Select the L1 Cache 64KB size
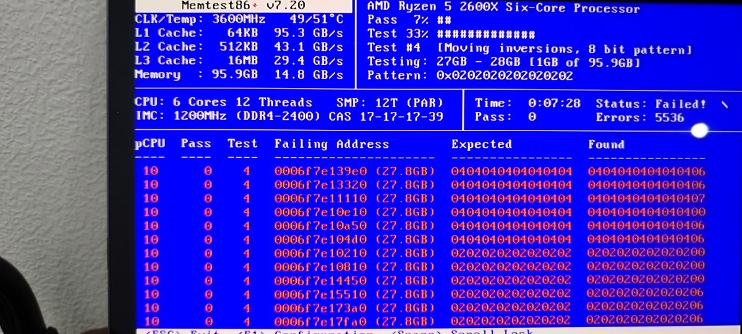742x334 pixels. [243, 33]
